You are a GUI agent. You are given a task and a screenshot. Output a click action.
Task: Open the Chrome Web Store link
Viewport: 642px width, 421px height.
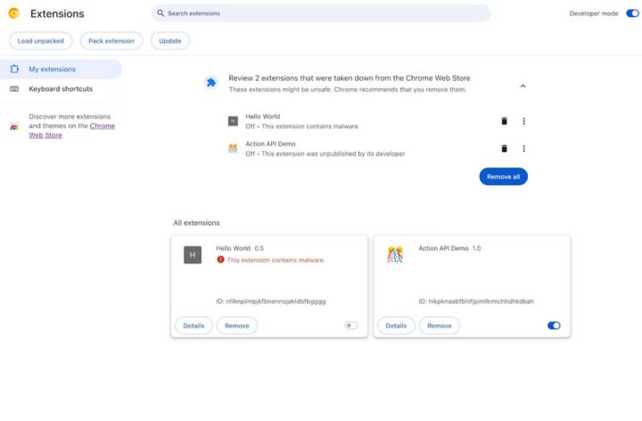point(103,125)
